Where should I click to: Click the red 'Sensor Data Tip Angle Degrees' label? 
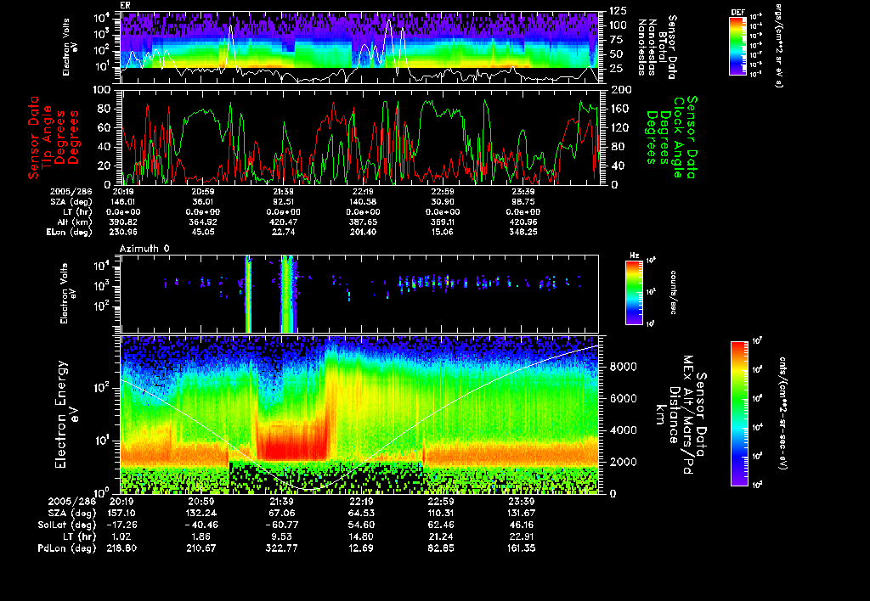click(x=54, y=136)
